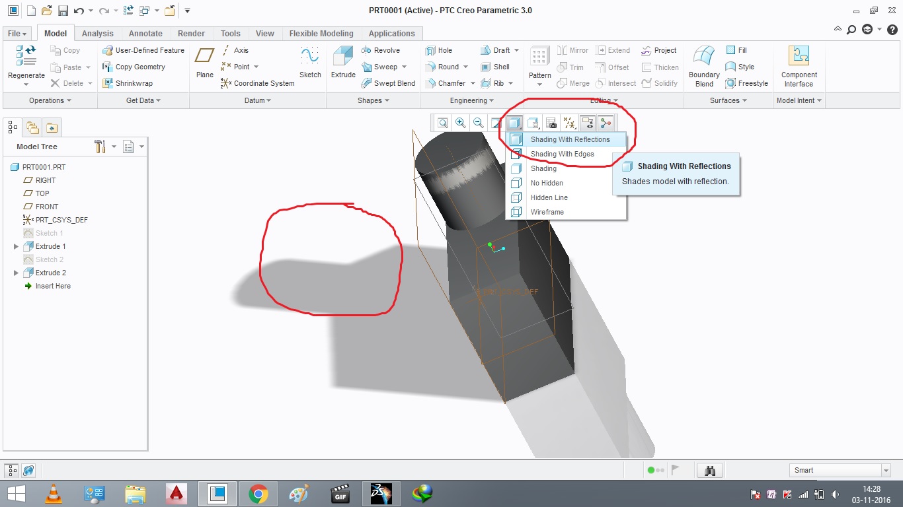
Task: Open the Model Intent dropdown
Action: (799, 100)
